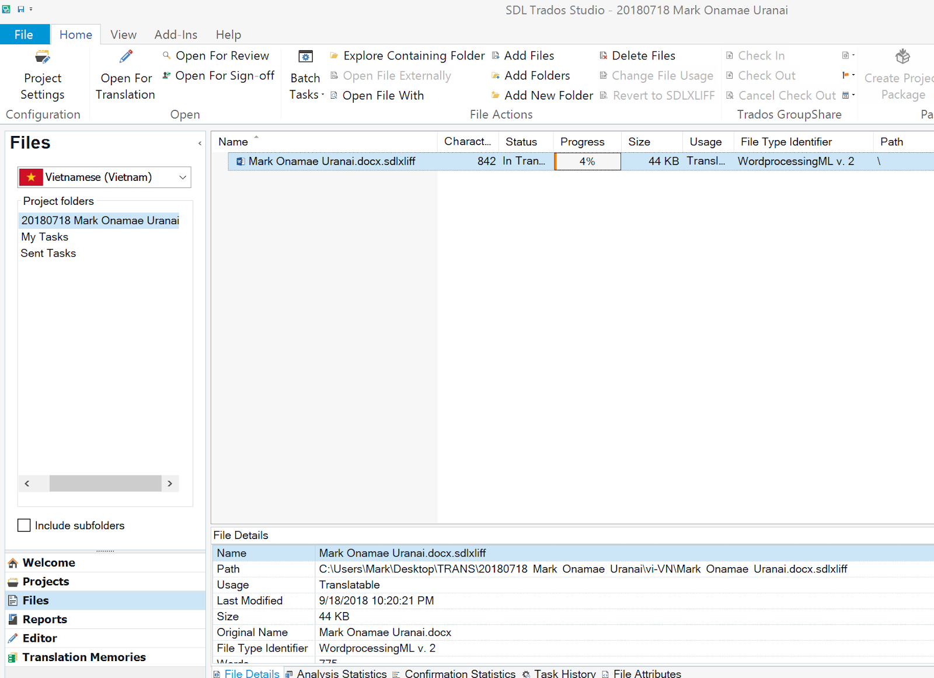Click the file Path value in File Details
Viewport: 934px width, 678px height.
(x=583, y=569)
